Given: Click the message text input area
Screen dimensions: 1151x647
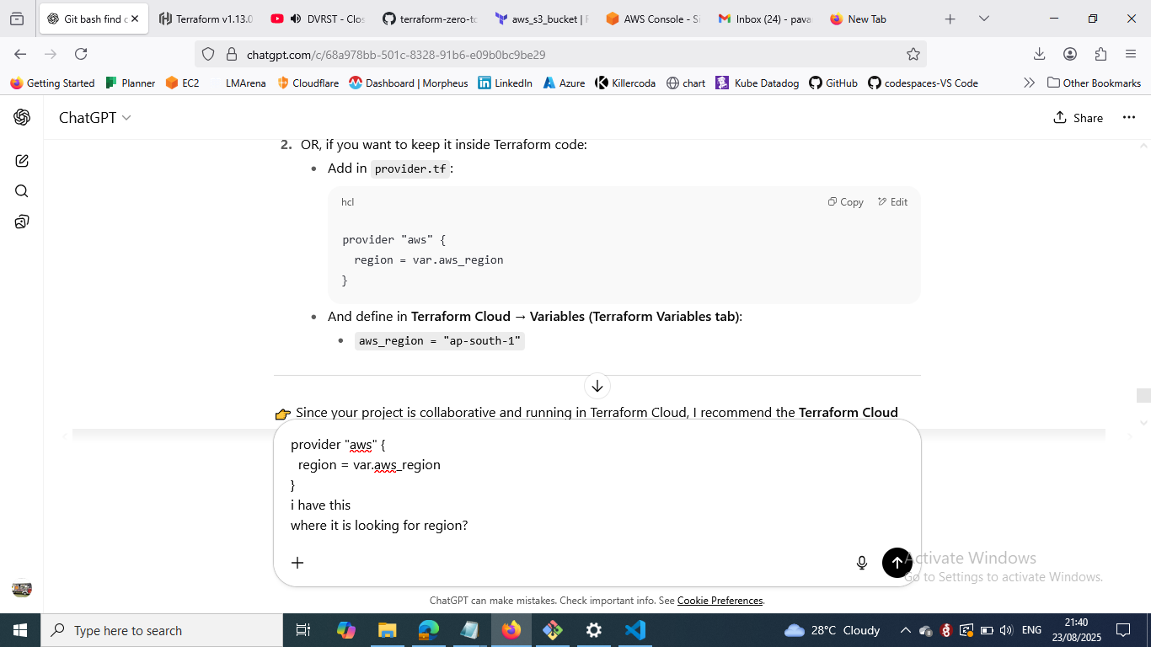Looking at the screenshot, I should 590,484.
